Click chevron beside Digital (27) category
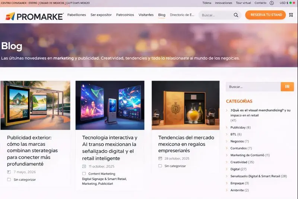The width and height of the screenshot is (298, 199). pos(227,169)
